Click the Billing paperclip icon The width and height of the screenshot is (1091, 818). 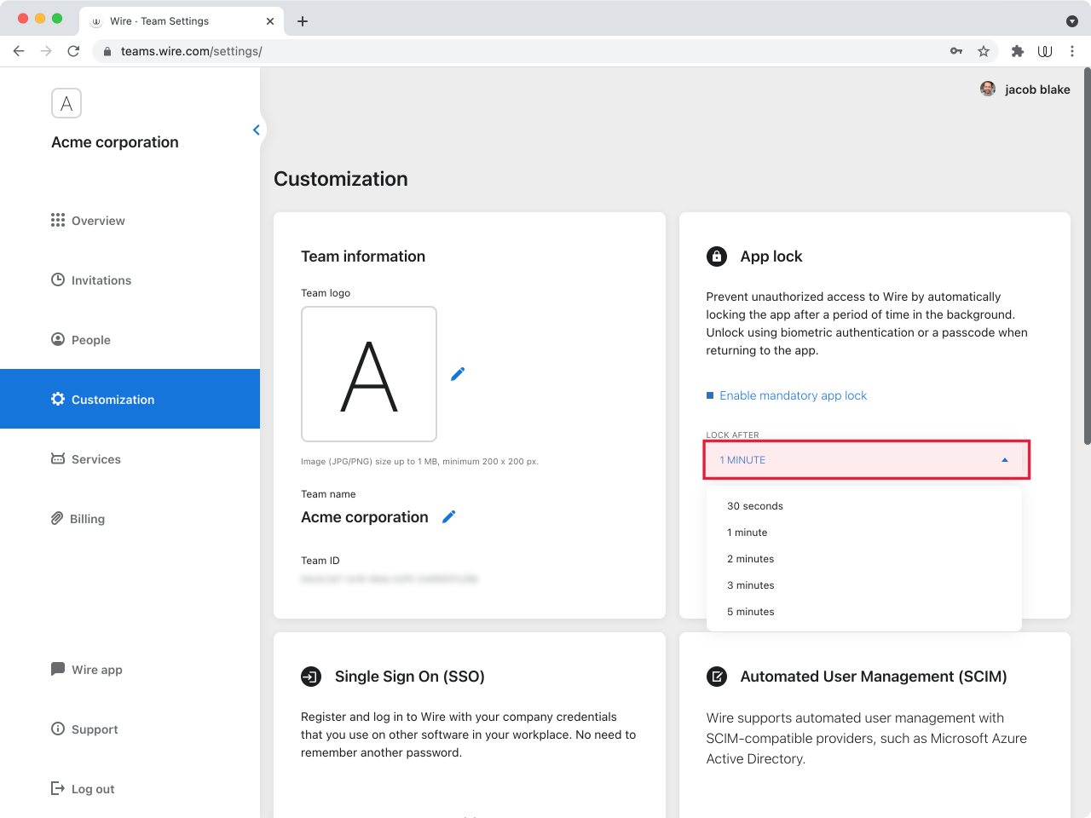pos(57,518)
